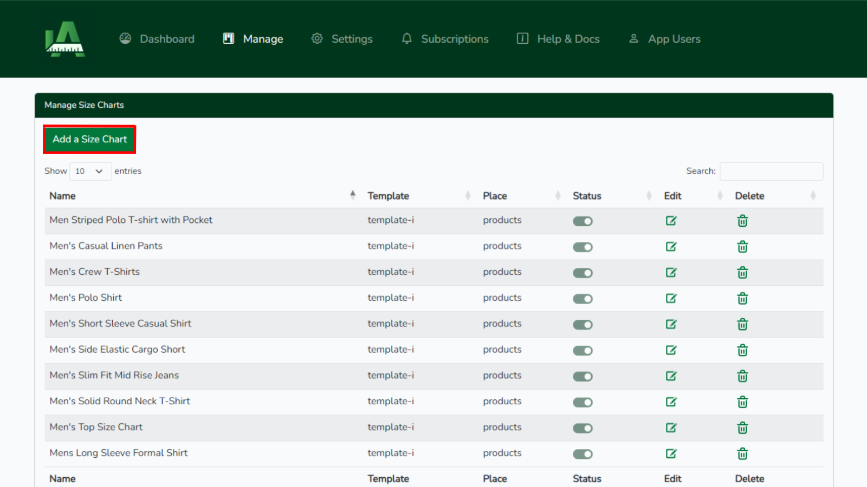Toggle Mens Long Sleeve Formal Shirt status
The image size is (867, 487).
583,455
